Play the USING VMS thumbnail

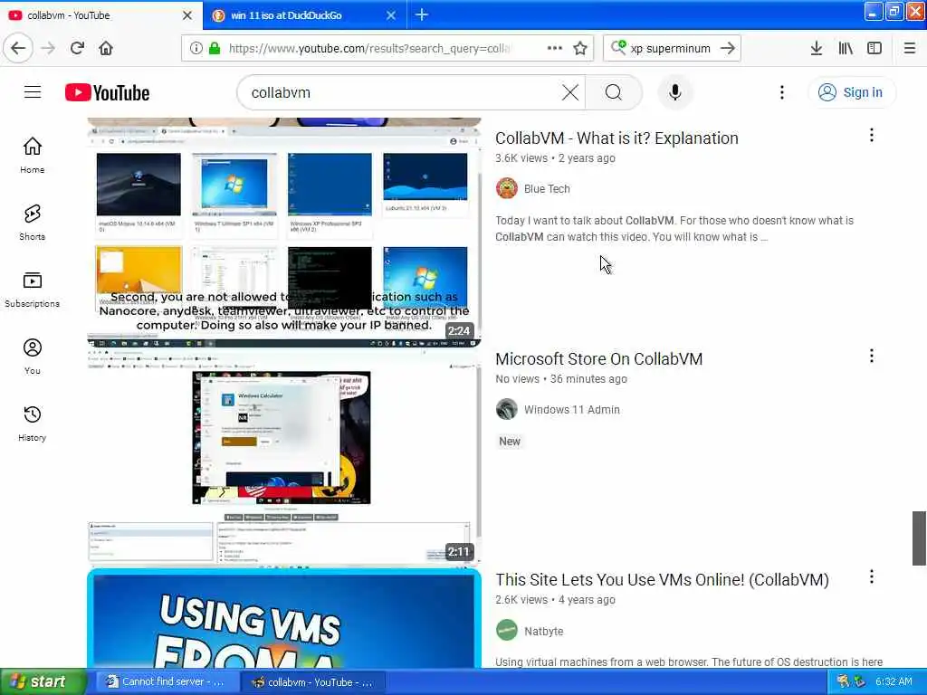click(x=283, y=619)
